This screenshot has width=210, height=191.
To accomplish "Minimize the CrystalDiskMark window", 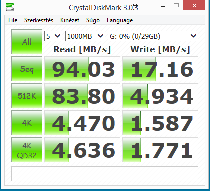I will (x=163, y=6).
